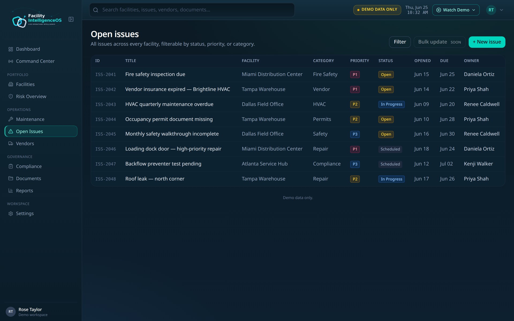This screenshot has height=321, width=514.
Task: Open 'Monthly safety walkthrough incomplete'
Action: point(172,134)
